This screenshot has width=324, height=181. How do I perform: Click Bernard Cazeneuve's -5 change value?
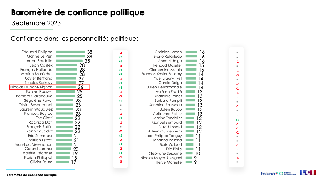coord(120,96)
